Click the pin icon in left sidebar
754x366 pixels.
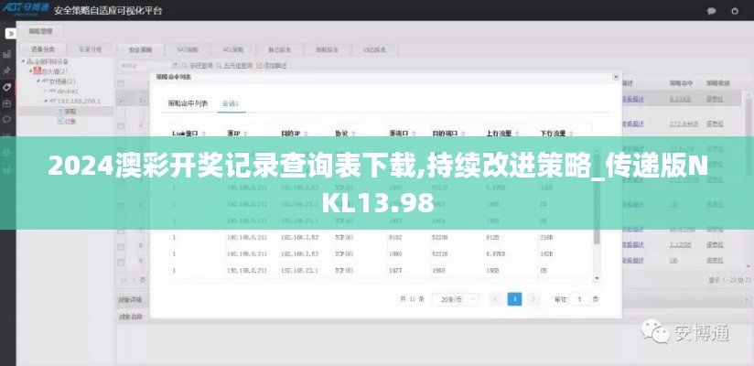(8, 70)
